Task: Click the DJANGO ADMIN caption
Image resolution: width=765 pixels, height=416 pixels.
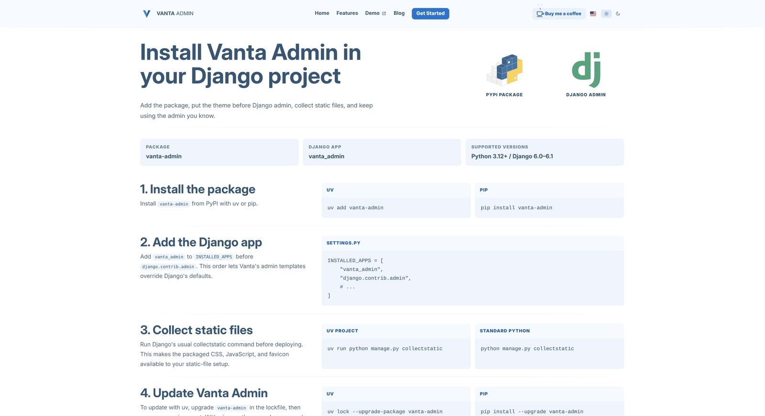Action: [586, 95]
